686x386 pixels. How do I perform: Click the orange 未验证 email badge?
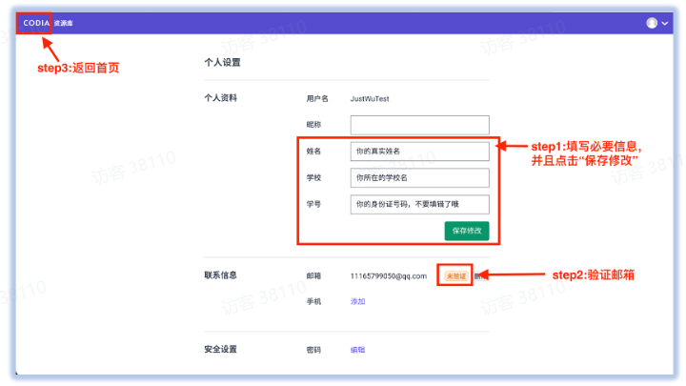[x=455, y=275]
